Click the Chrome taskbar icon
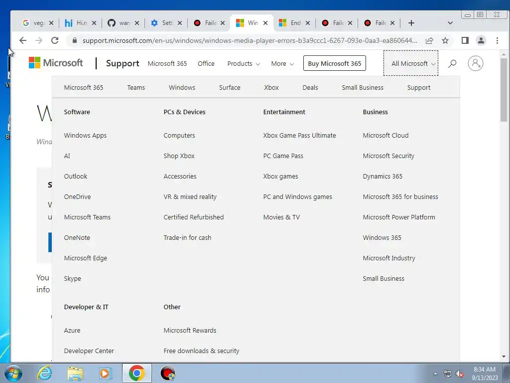 pos(136,373)
